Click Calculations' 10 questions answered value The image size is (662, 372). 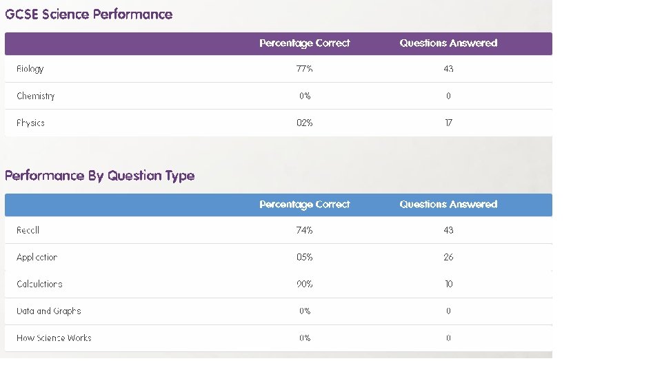coord(448,284)
